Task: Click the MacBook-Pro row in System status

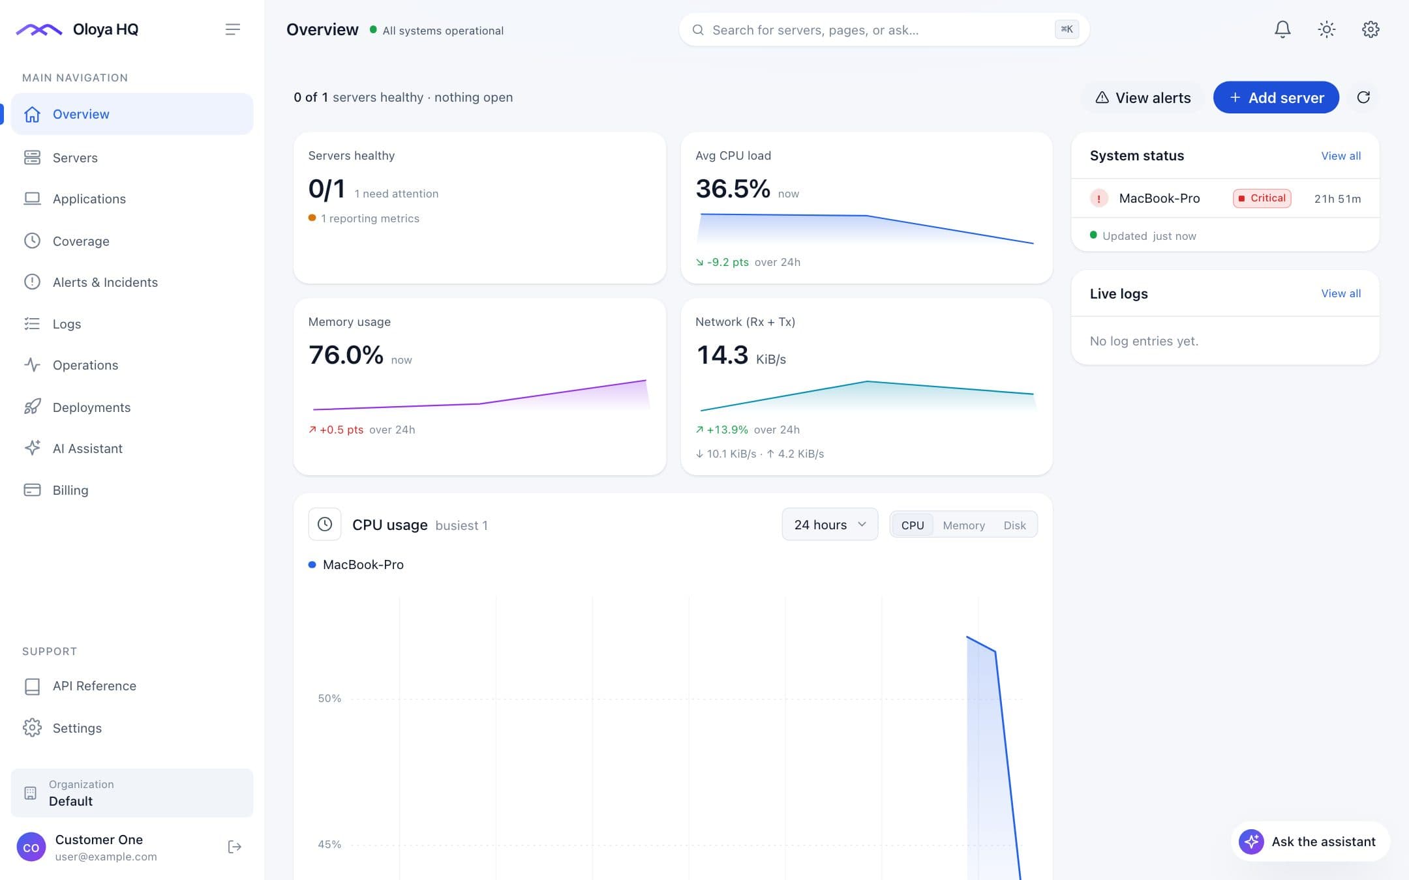Action: tap(1225, 198)
